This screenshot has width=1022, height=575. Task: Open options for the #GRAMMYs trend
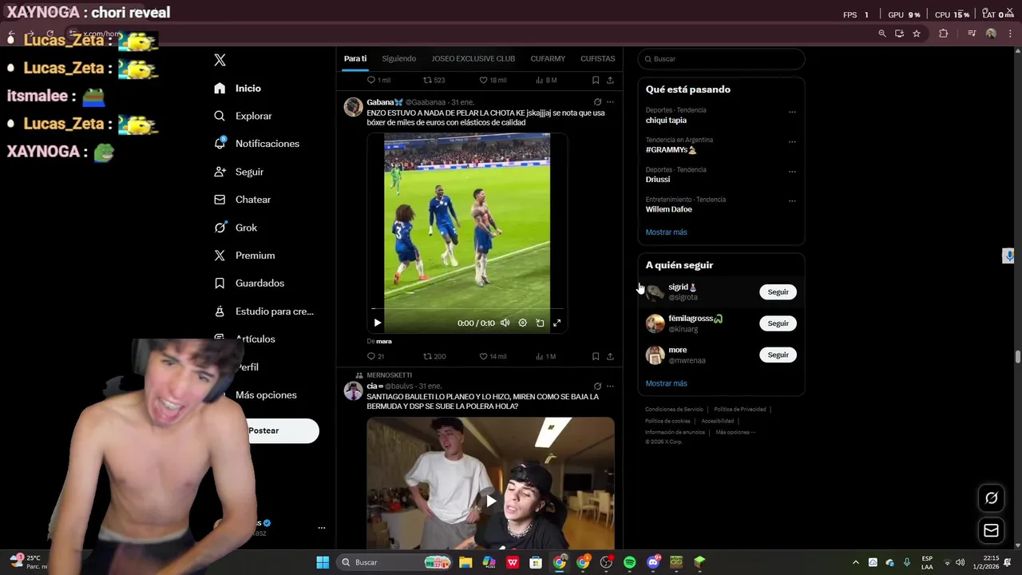pyautogui.click(x=792, y=141)
